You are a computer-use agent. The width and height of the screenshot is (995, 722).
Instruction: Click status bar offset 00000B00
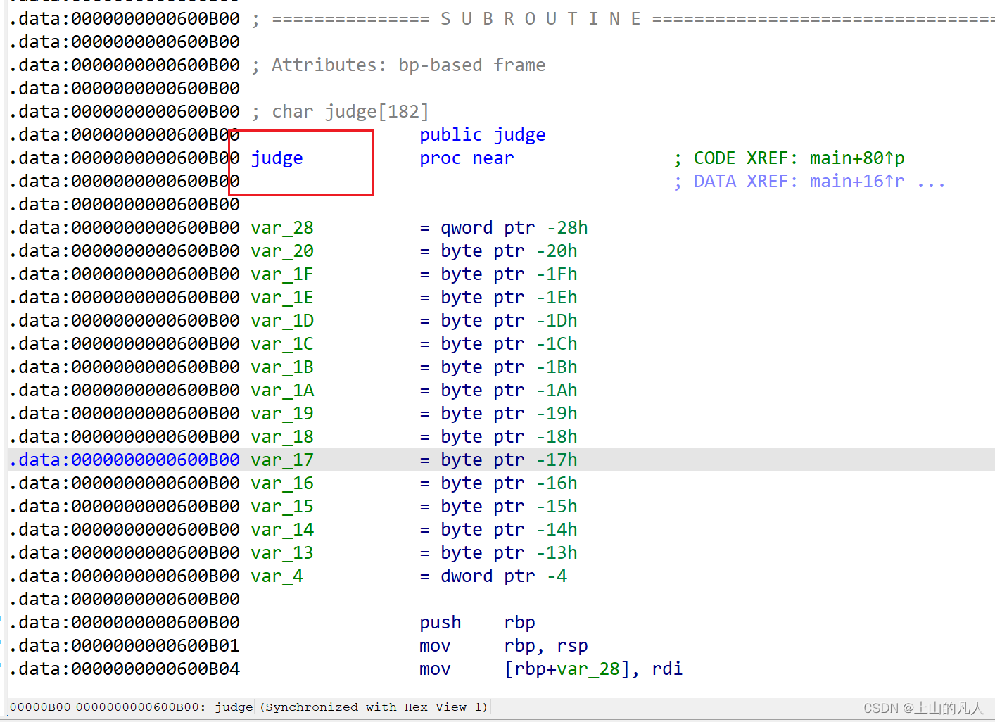[x=40, y=707]
